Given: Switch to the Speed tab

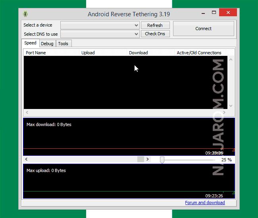Looking at the screenshot, I should point(30,43).
